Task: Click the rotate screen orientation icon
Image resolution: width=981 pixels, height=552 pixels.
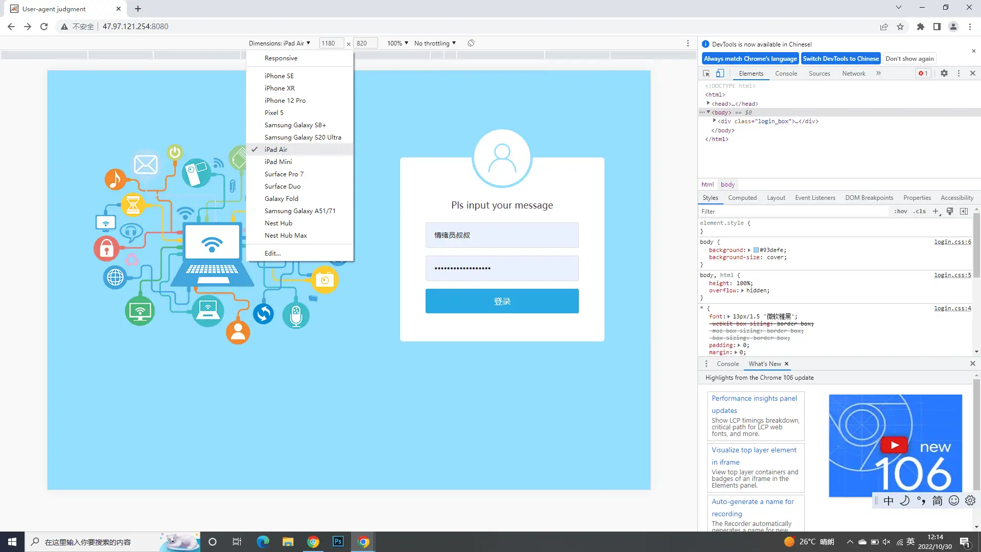Action: point(471,43)
